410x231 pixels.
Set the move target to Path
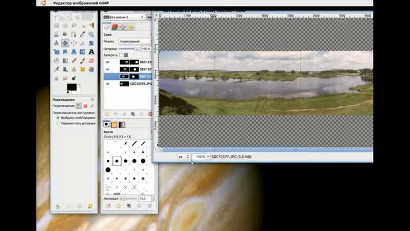[92, 106]
